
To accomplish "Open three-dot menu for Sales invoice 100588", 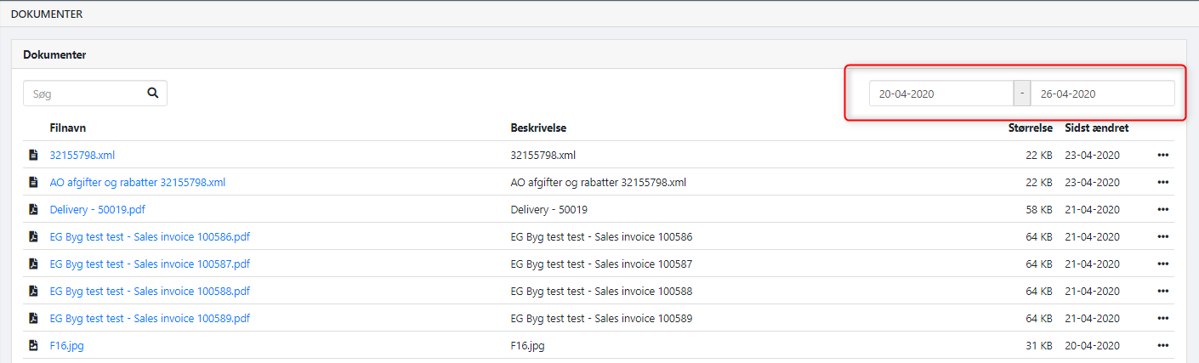I will click(1163, 291).
